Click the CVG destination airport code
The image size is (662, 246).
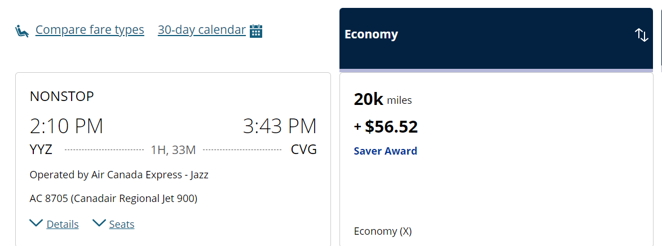coord(303,150)
